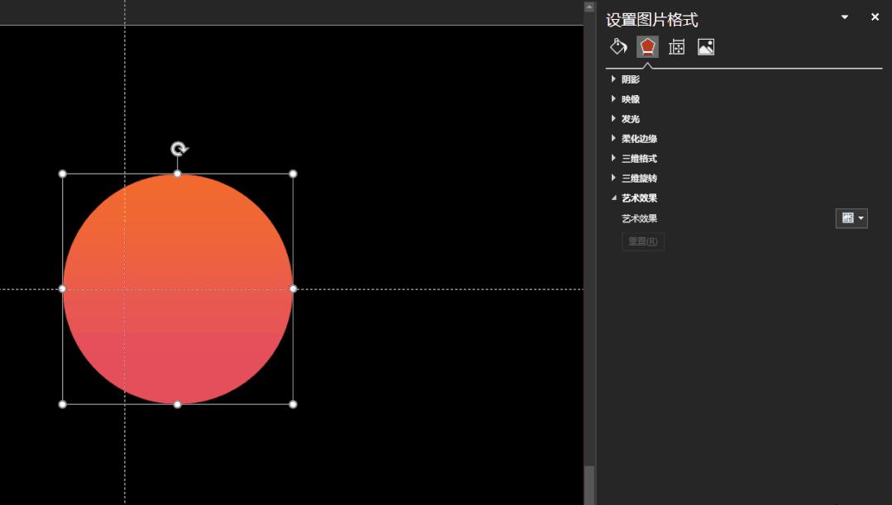Image resolution: width=892 pixels, height=505 pixels.
Task: Click the bottom-middle sizing handle
Action: [x=178, y=404]
